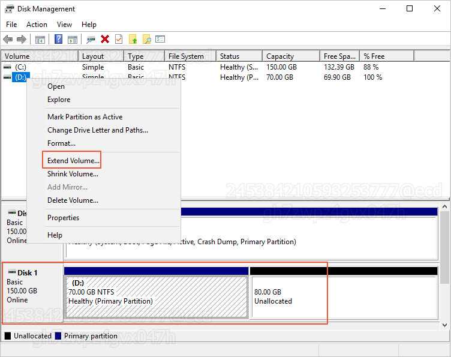Toggle the Show/Hide Console Tree icon
Viewport: 451px width, 357px height.
coord(40,40)
